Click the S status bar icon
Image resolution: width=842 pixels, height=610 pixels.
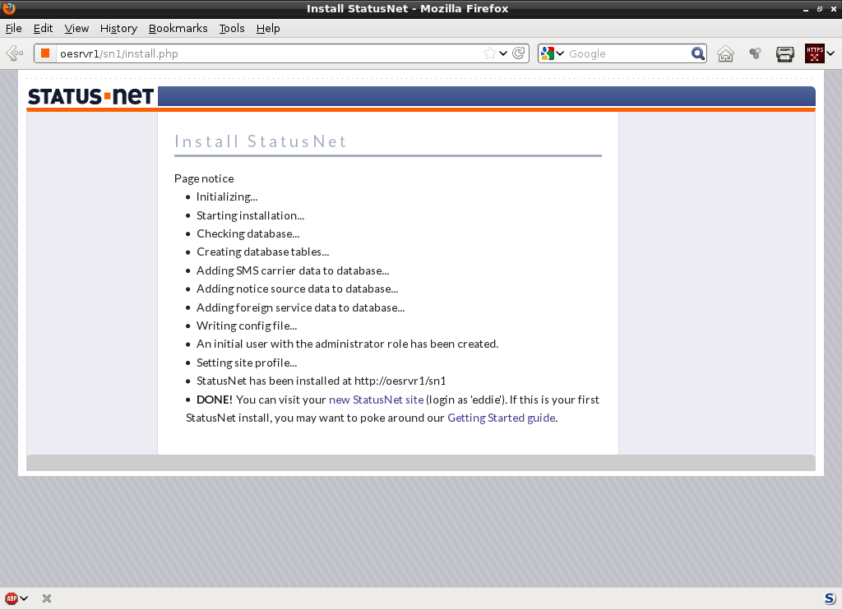830,598
